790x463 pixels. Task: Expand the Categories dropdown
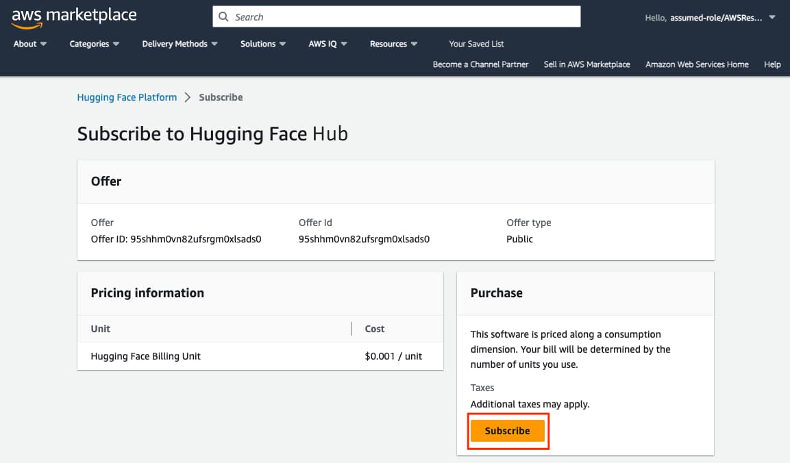[x=95, y=44]
